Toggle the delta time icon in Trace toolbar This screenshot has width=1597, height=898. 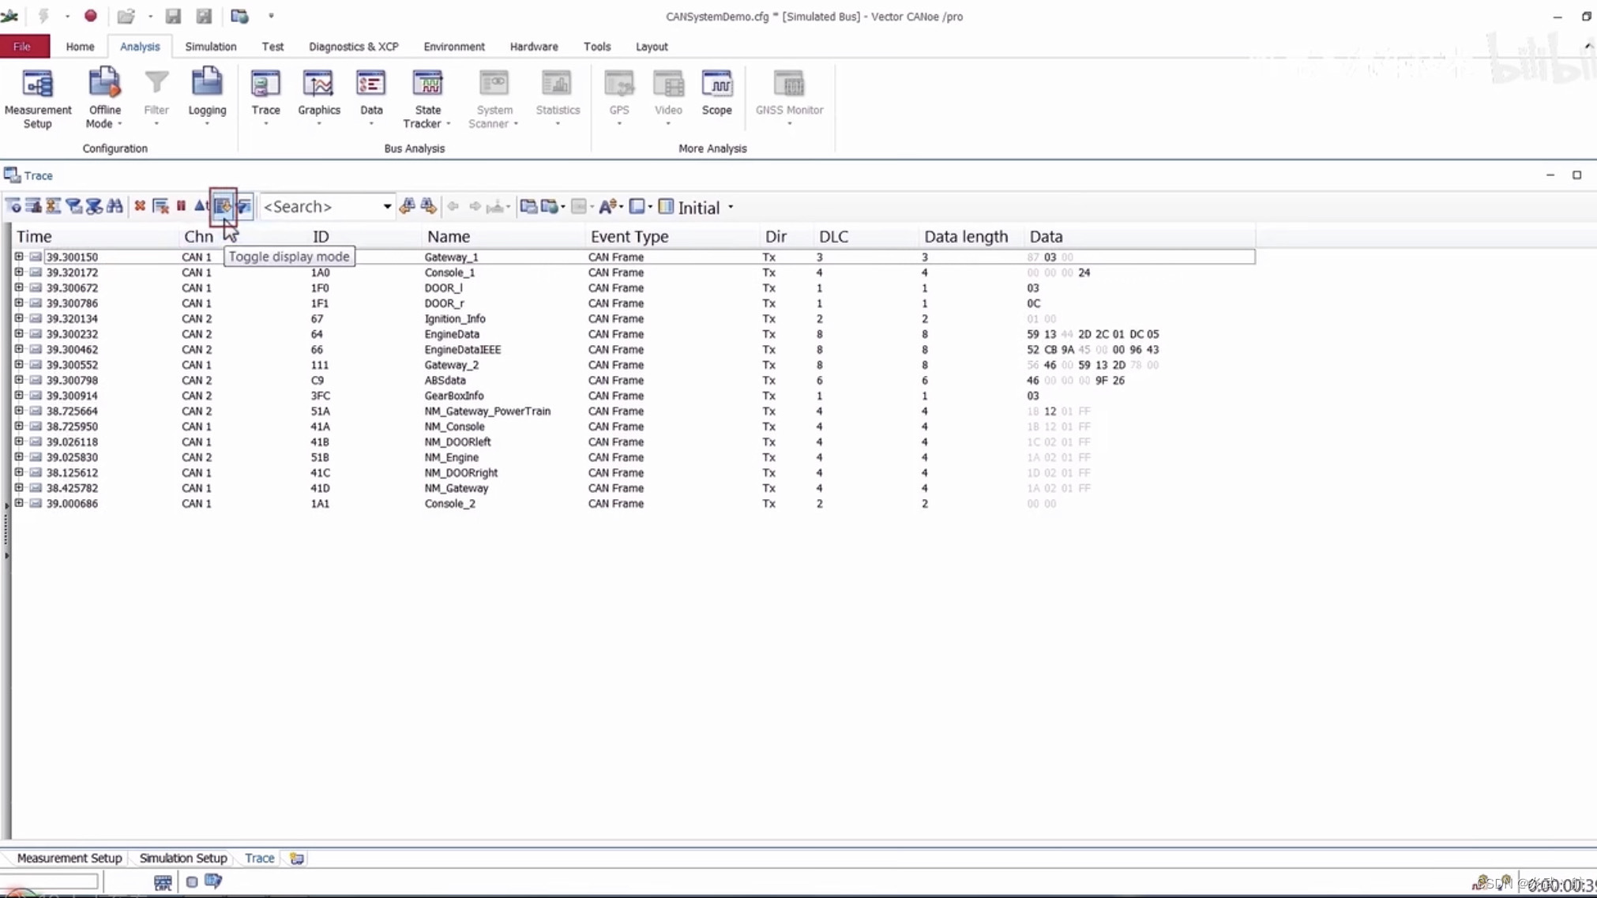[201, 206]
